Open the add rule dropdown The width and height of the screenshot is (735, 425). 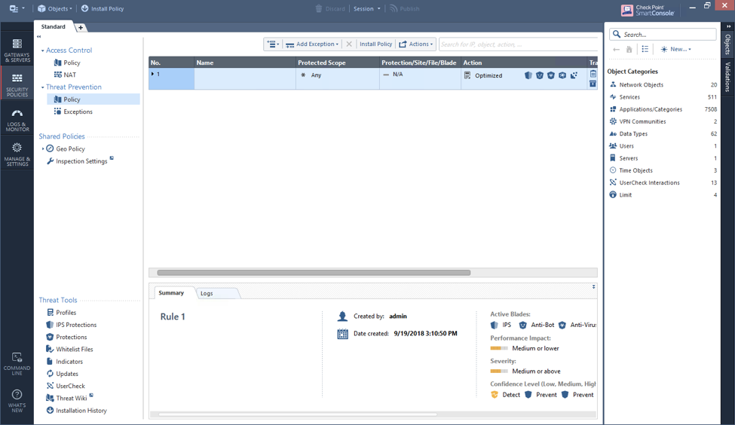(x=273, y=44)
